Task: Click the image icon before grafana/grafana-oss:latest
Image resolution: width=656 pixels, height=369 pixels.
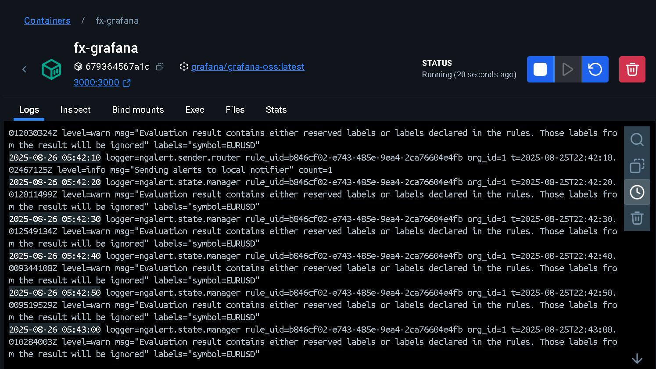Action: tap(184, 67)
